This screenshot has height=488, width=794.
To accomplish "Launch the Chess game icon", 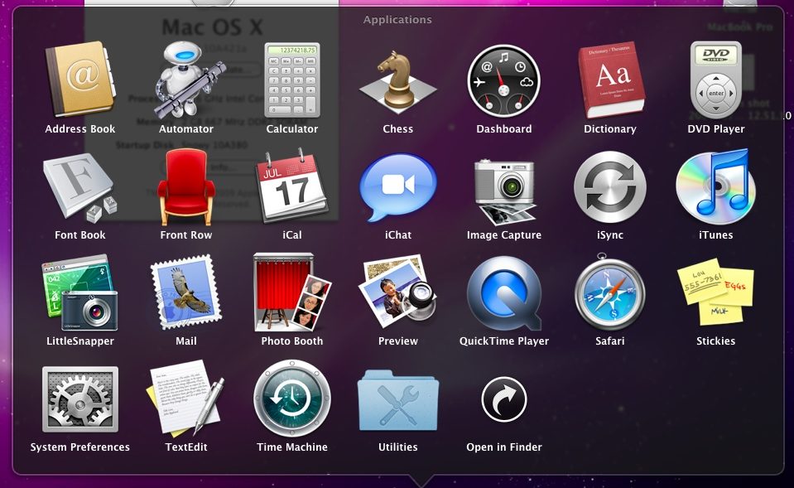I will (x=398, y=81).
